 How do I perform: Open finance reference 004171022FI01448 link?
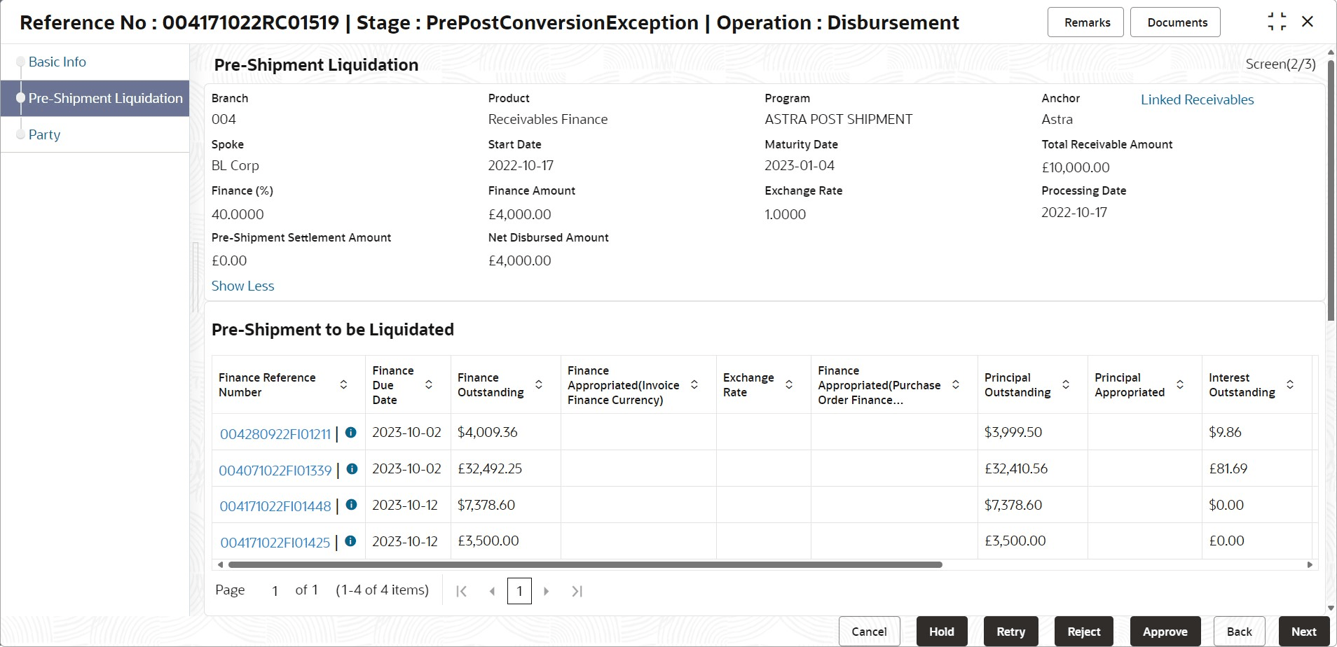(x=275, y=506)
